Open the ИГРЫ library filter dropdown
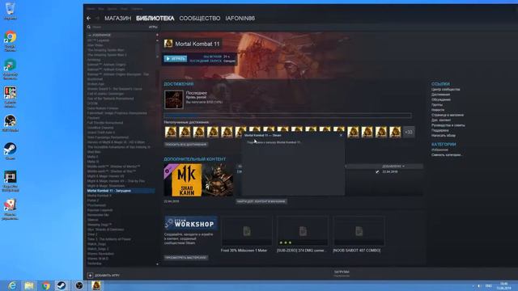The image size is (518, 291). (153, 27)
